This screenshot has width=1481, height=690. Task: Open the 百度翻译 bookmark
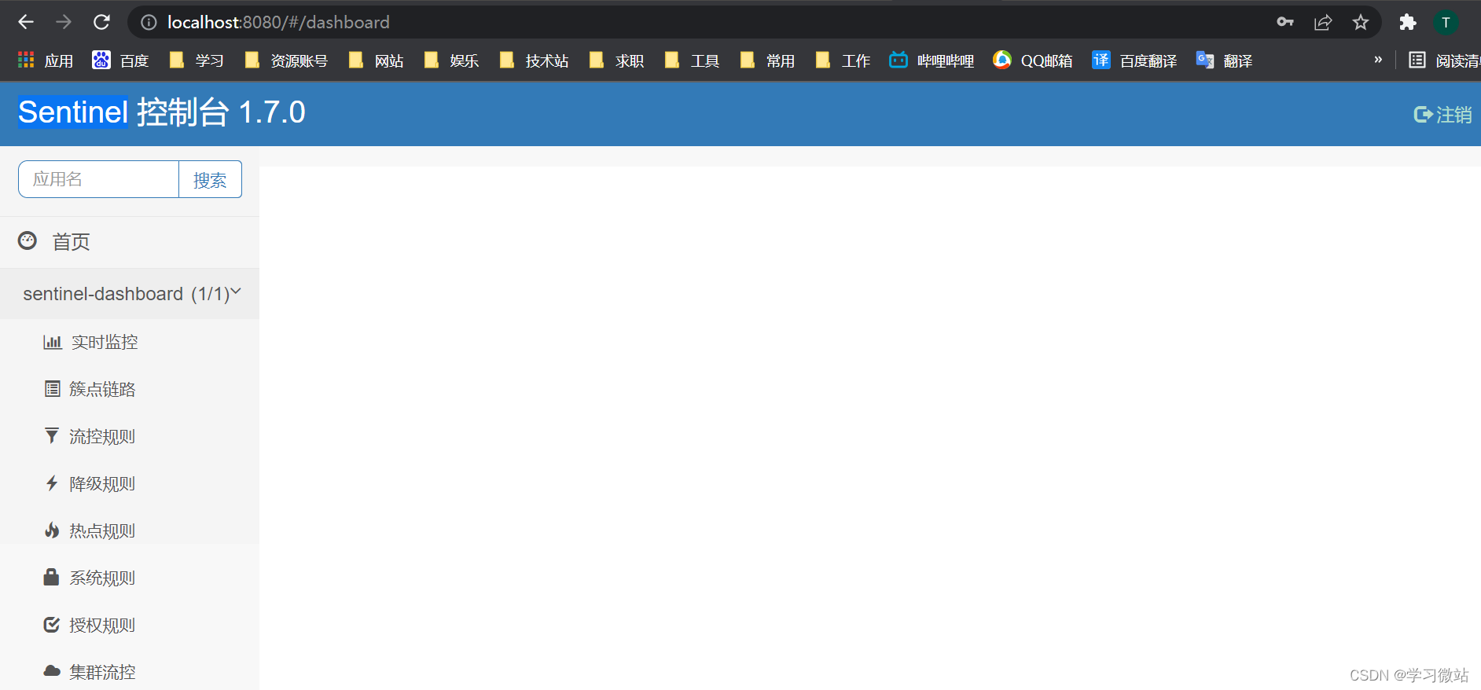(x=1134, y=61)
